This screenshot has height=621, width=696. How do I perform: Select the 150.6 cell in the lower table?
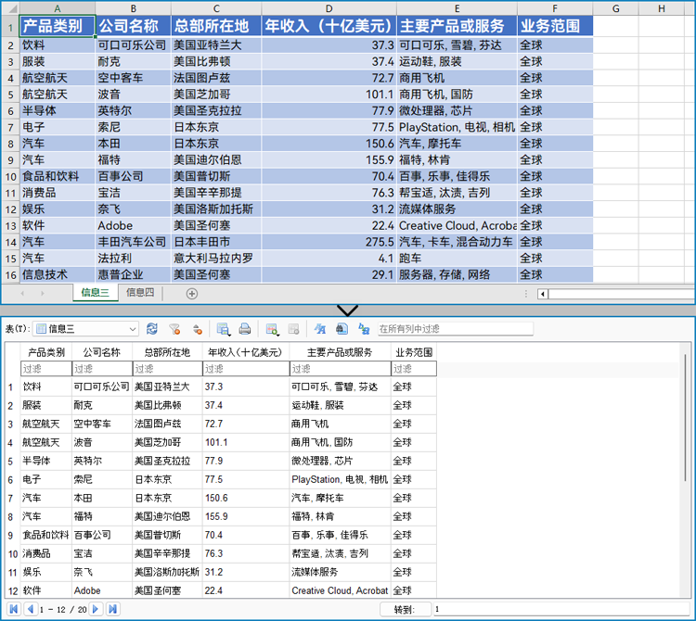pos(246,499)
